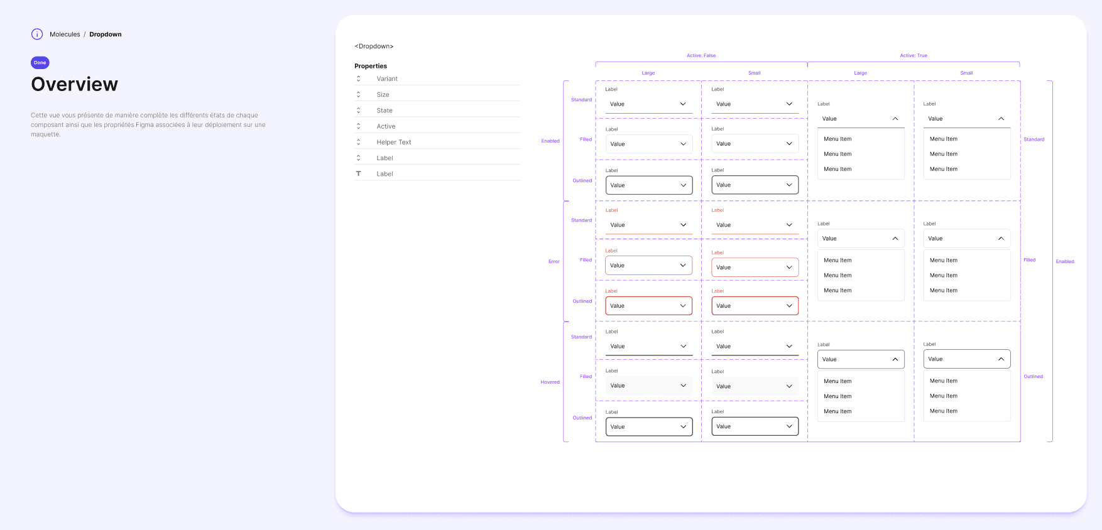
Task: Select the State property row
Action: [437, 110]
